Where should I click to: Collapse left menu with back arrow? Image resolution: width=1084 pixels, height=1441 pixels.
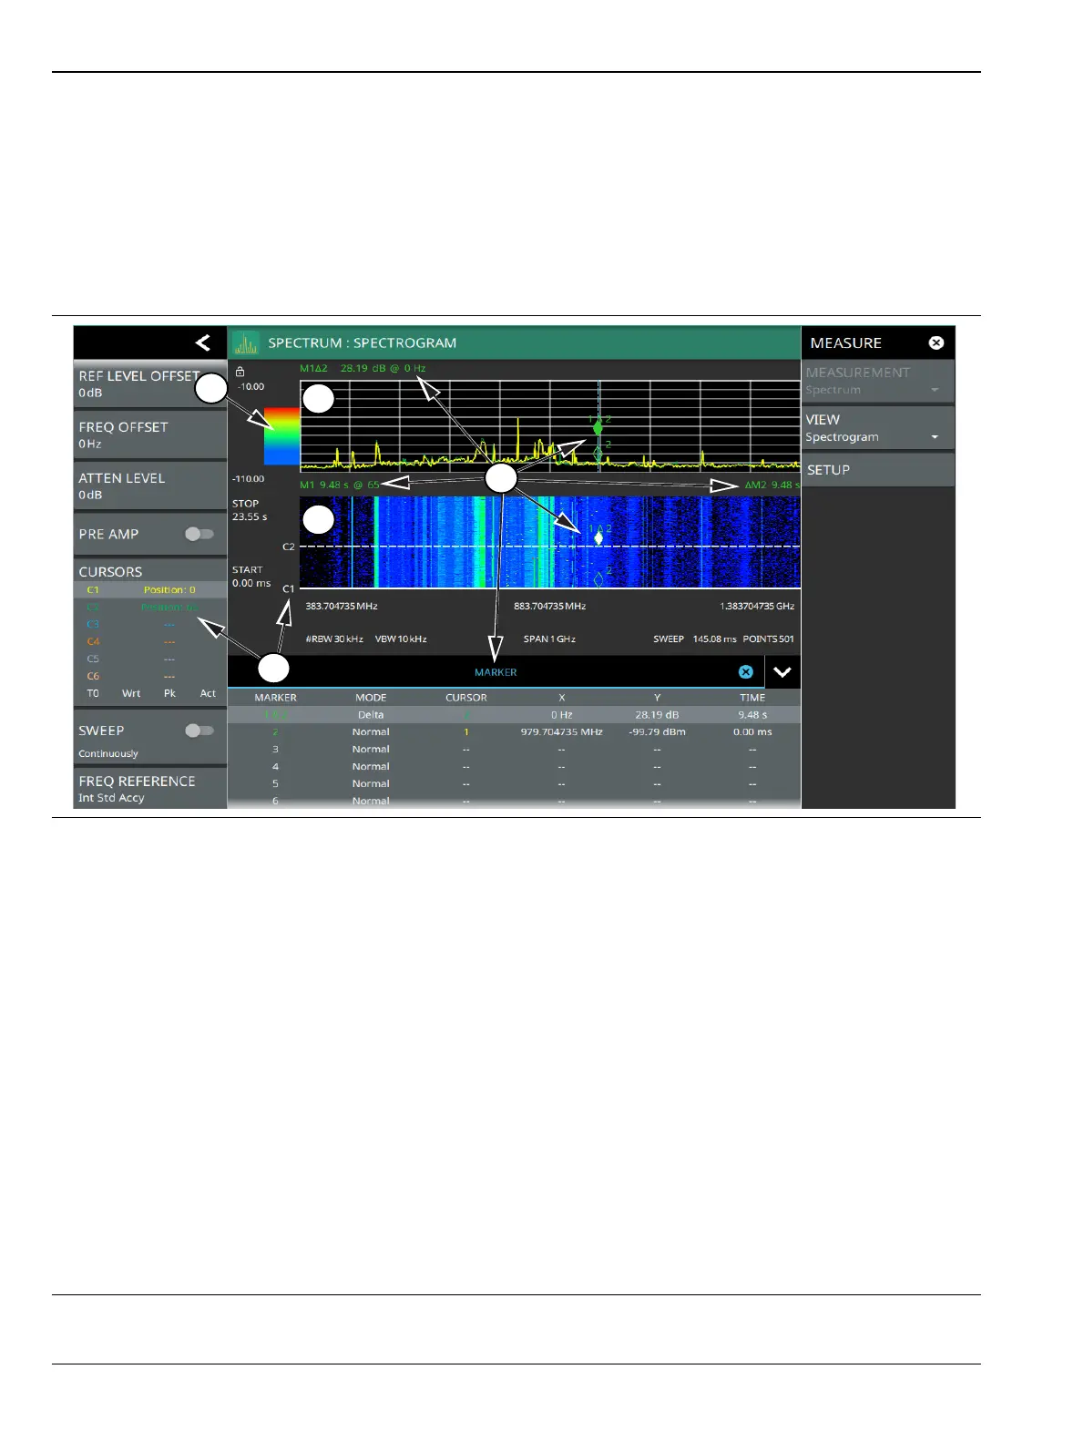[x=202, y=342]
